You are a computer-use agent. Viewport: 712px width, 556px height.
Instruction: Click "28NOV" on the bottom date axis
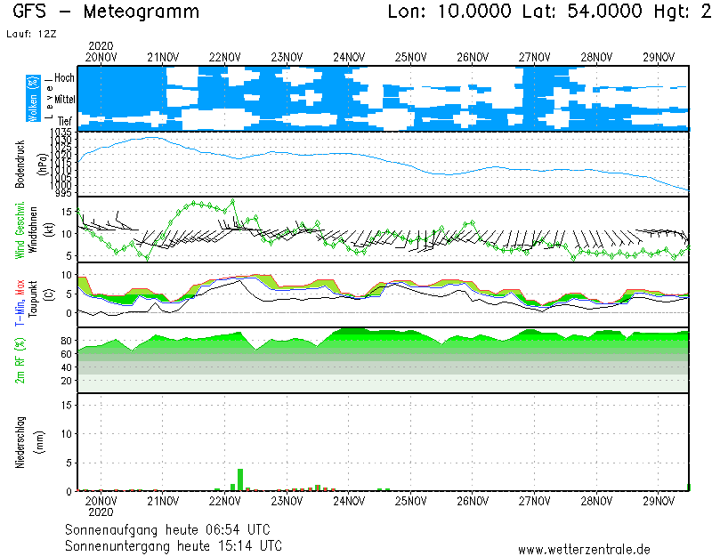point(596,501)
